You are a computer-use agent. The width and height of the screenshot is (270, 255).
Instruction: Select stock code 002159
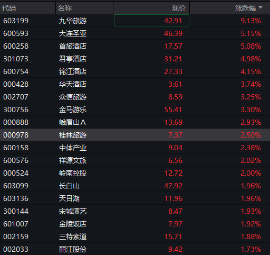[16, 236]
